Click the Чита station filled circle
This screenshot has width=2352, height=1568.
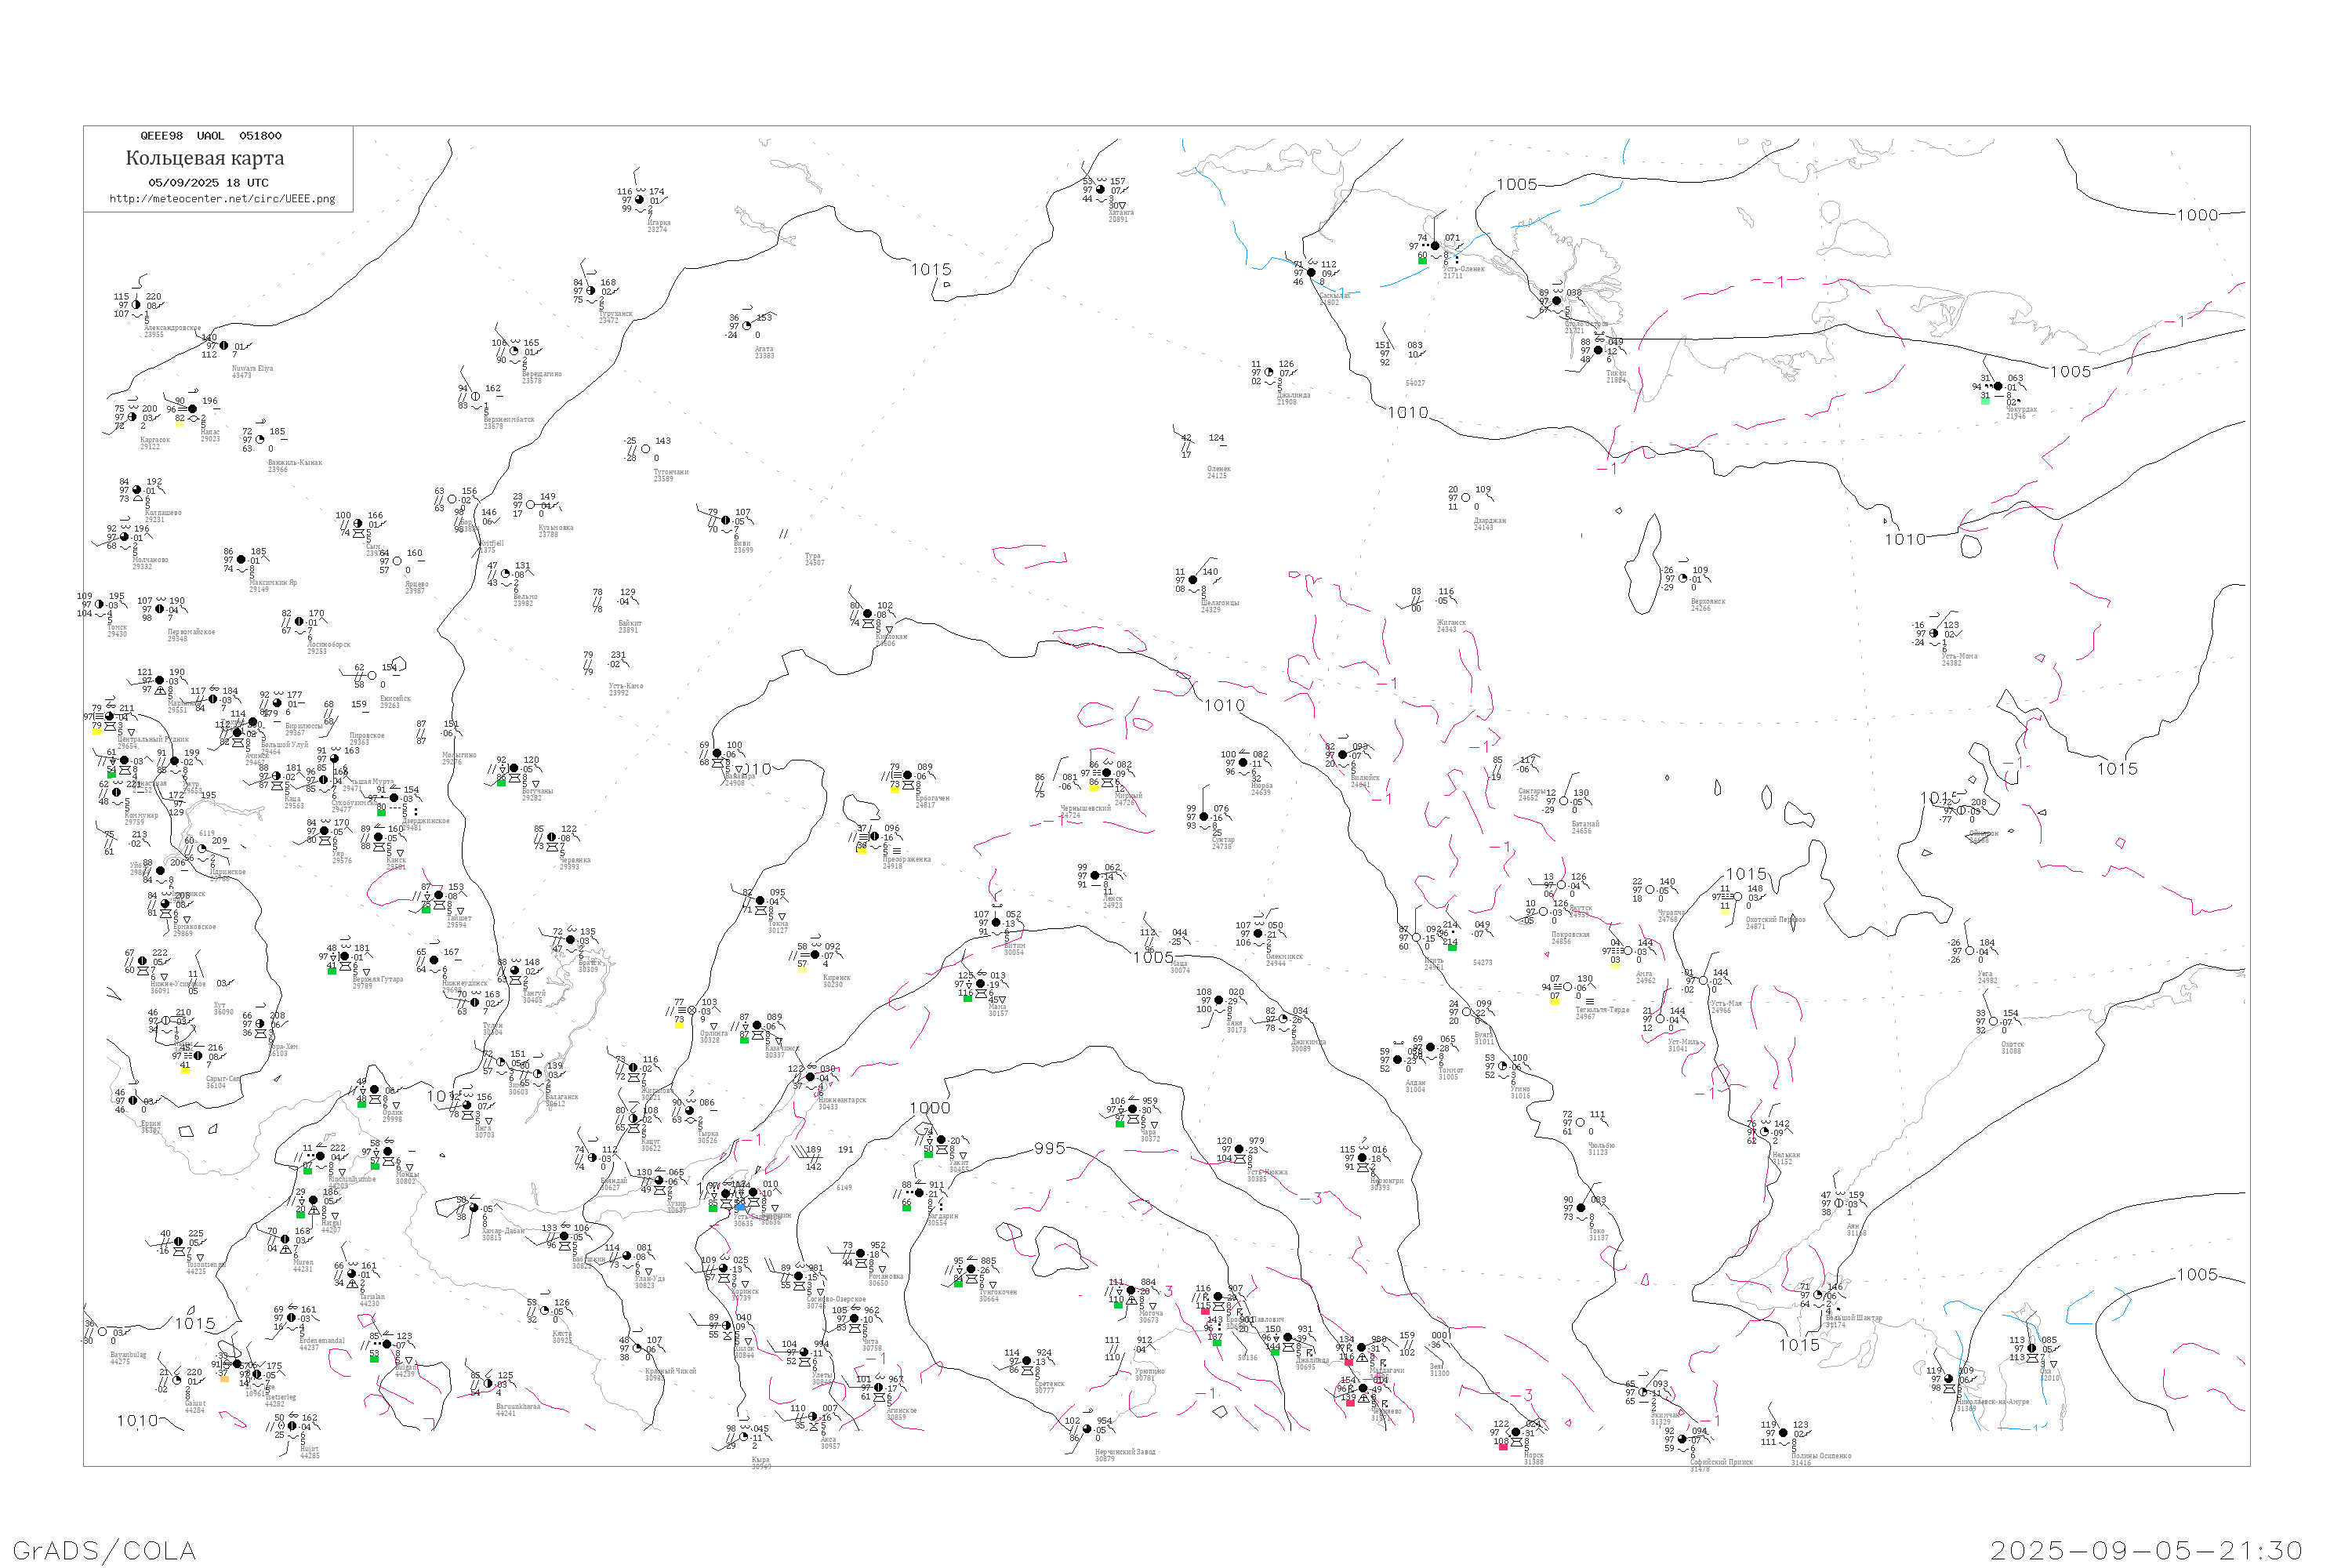tap(855, 1319)
